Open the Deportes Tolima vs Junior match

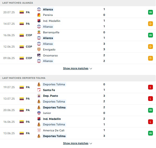[x=78, y=110]
